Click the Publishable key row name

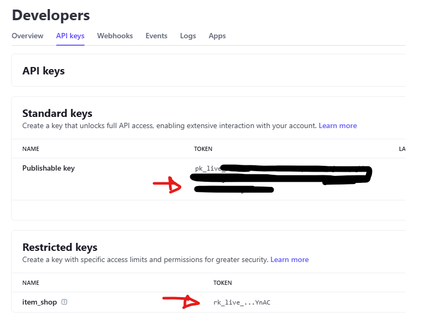48,168
